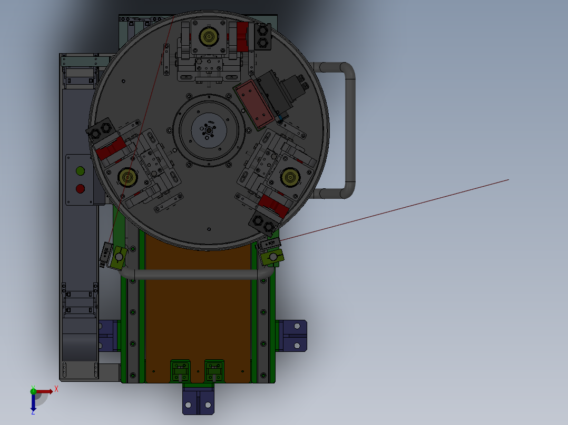
Task: Select the long red sketch line extending right
Action: point(394,210)
